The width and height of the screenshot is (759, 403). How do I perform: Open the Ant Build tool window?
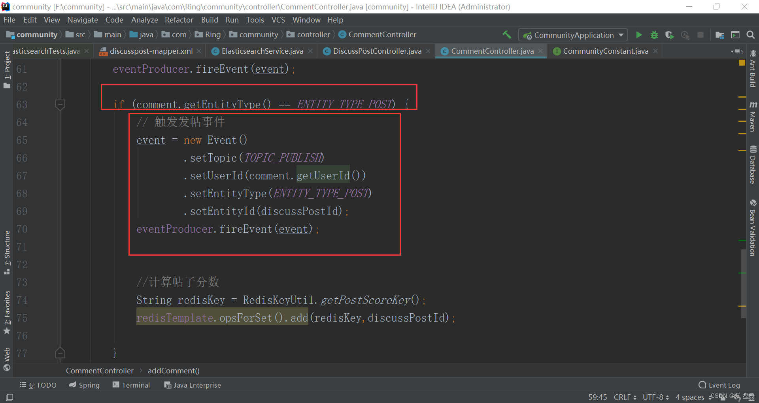(753, 68)
